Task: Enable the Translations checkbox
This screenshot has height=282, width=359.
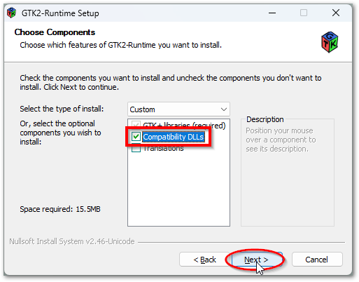Action: click(x=136, y=148)
